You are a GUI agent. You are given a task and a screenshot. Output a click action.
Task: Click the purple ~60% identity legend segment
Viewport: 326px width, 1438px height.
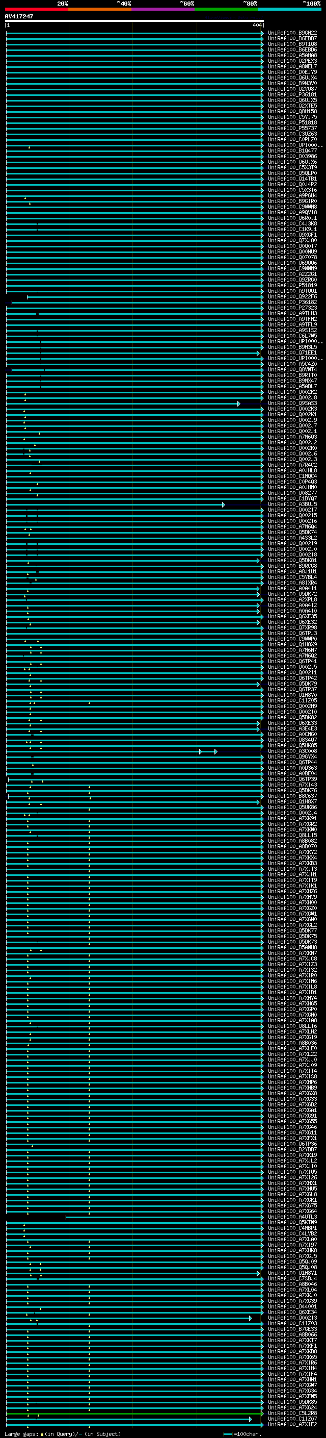[x=164, y=9]
